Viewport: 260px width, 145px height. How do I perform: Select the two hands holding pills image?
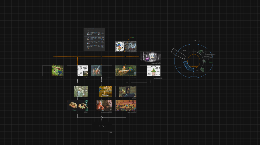[x=77, y=106]
